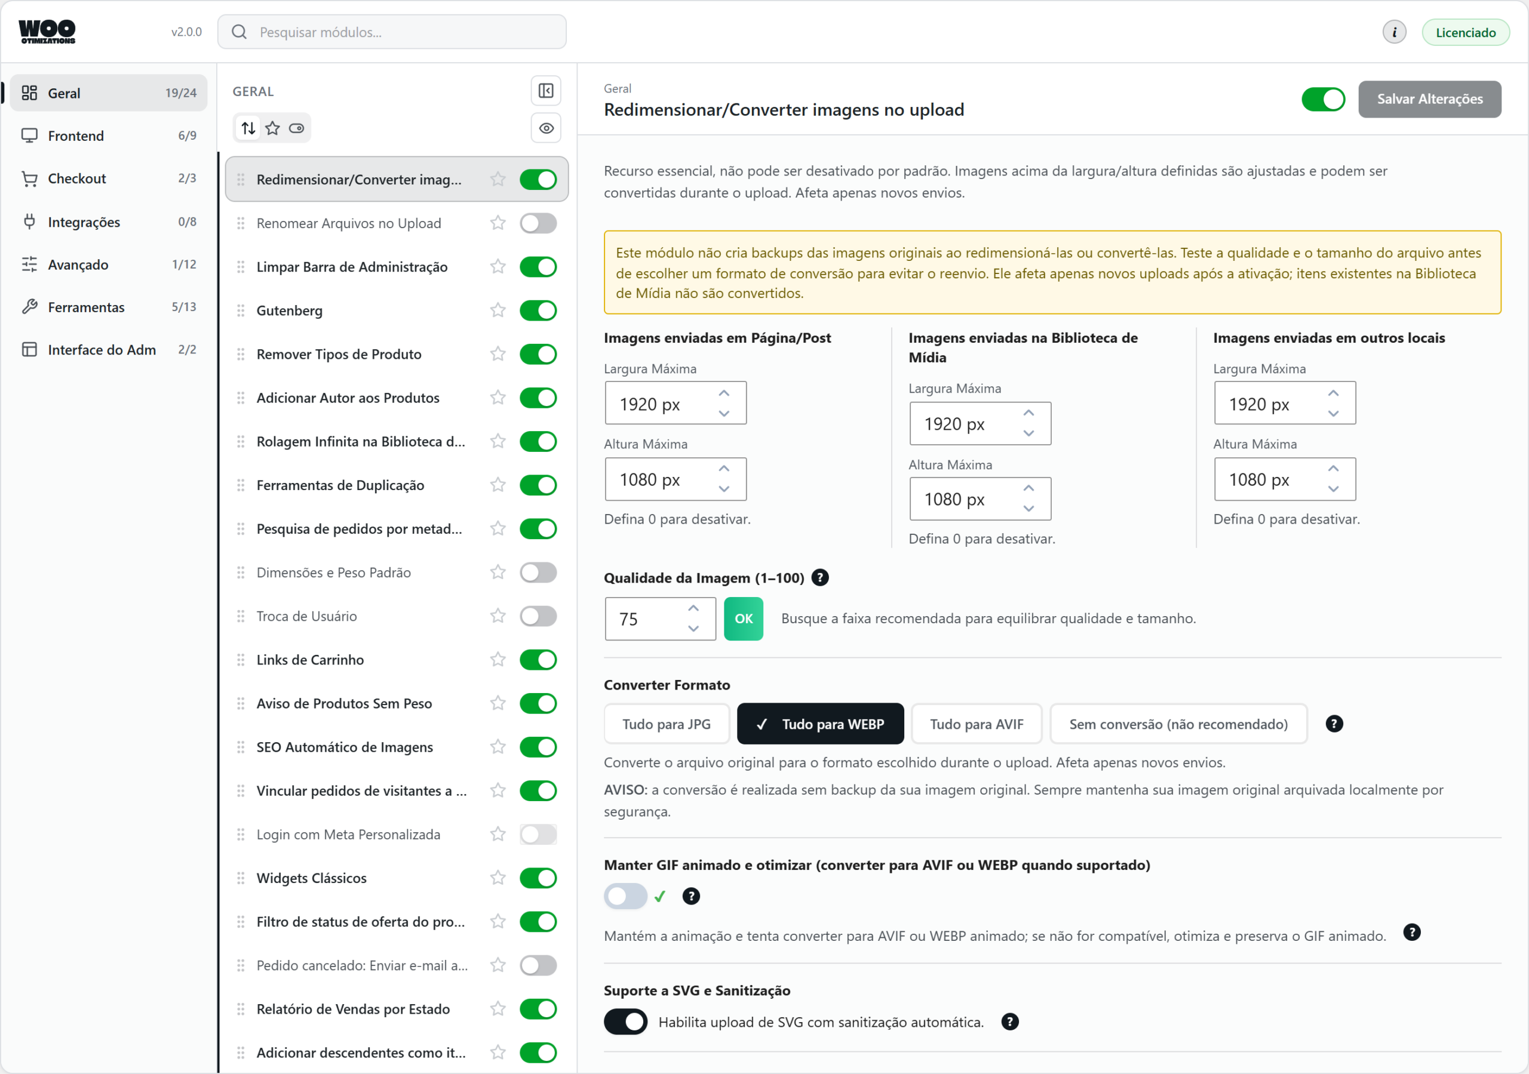Click the search magnifier icon
This screenshot has height=1074, width=1529.
[239, 32]
